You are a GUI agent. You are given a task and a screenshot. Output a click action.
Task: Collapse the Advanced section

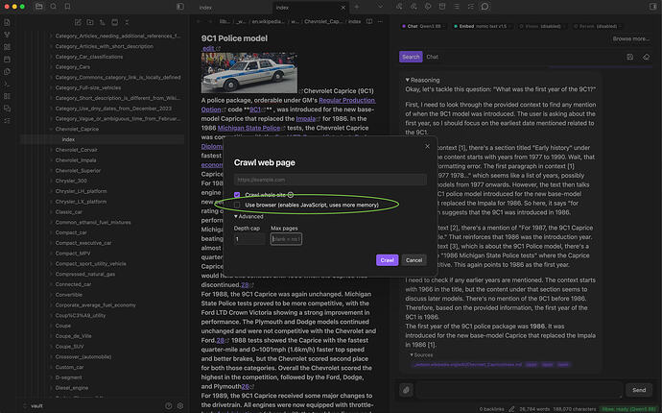(248, 216)
